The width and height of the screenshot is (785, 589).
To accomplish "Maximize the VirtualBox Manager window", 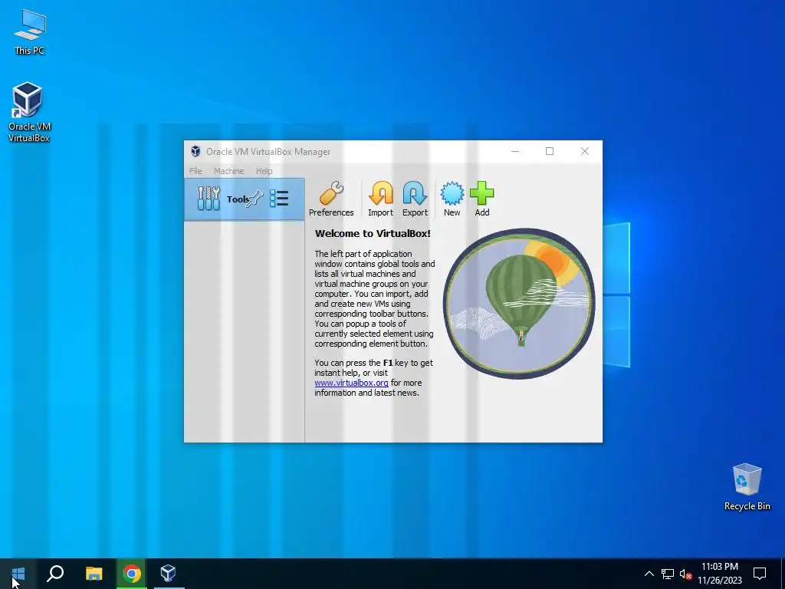I will coord(550,151).
